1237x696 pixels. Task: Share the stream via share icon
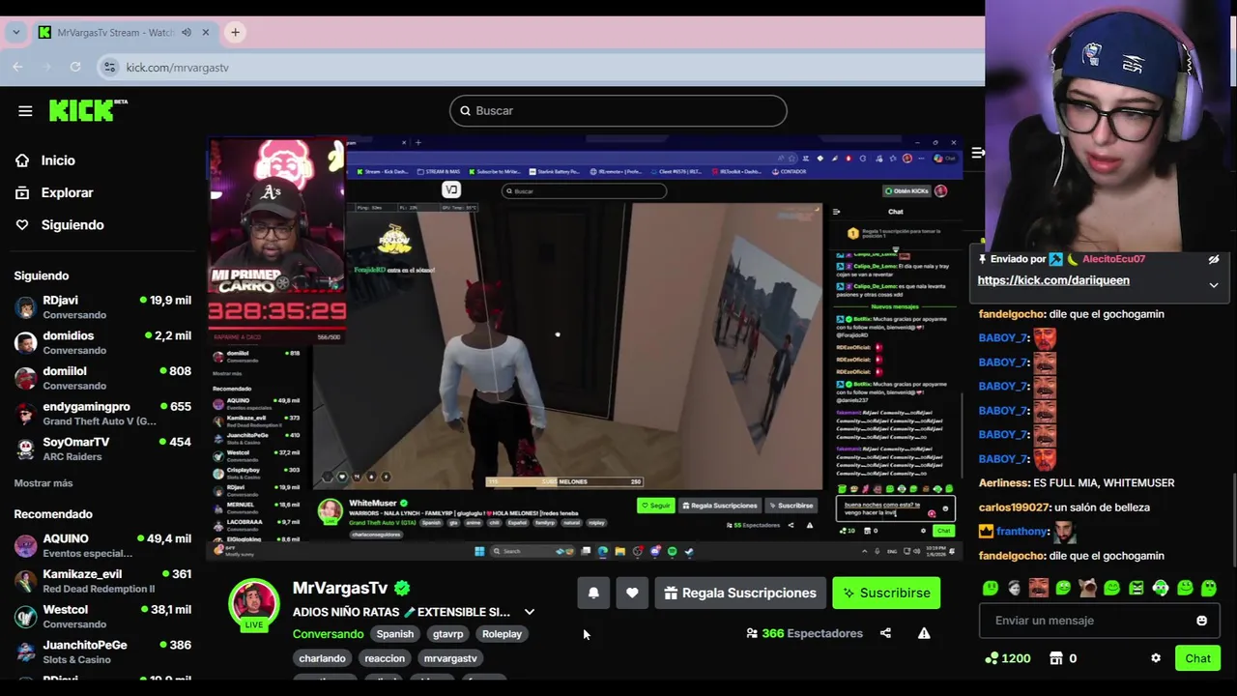click(x=885, y=633)
